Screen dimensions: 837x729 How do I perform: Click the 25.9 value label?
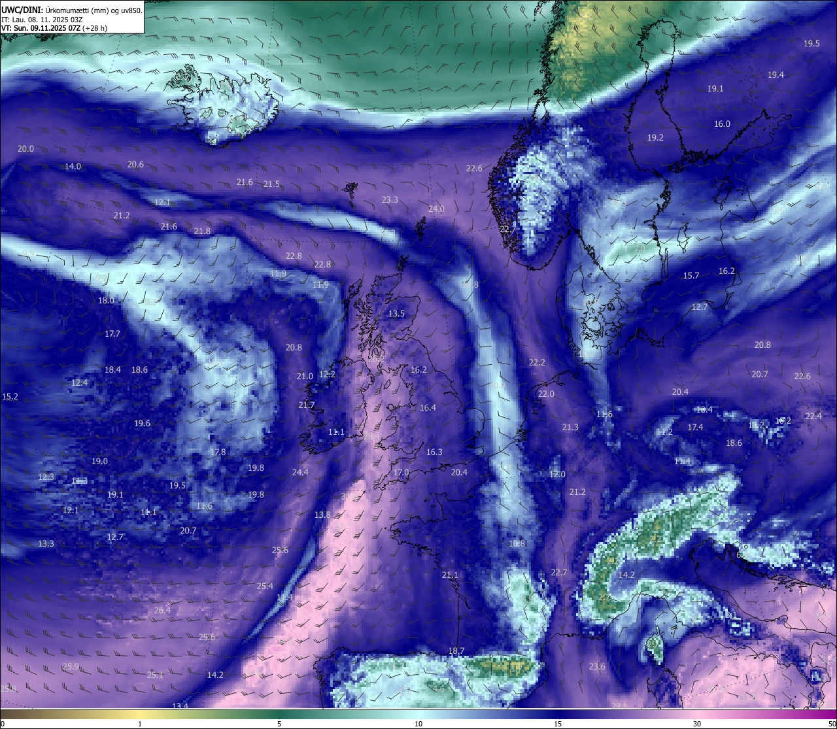71,667
